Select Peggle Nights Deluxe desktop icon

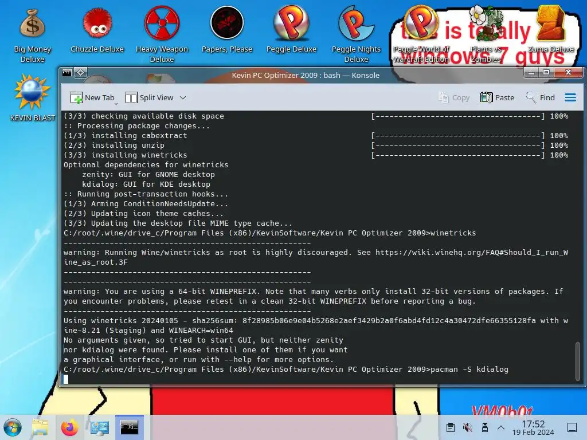tap(356, 35)
